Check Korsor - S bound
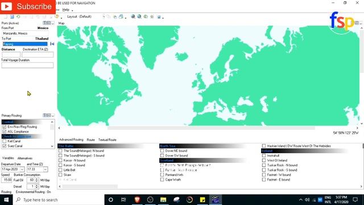The image size is (364, 205). (60, 165)
